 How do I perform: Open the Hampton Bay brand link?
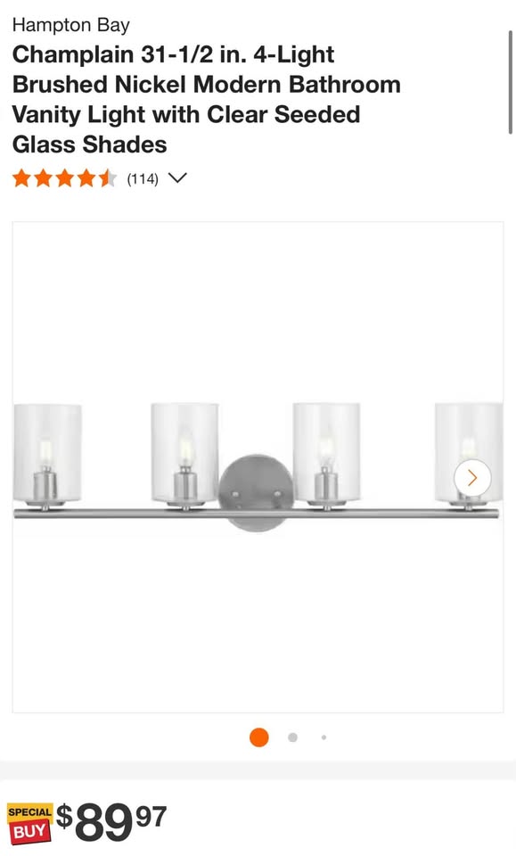pyautogui.click(x=71, y=25)
